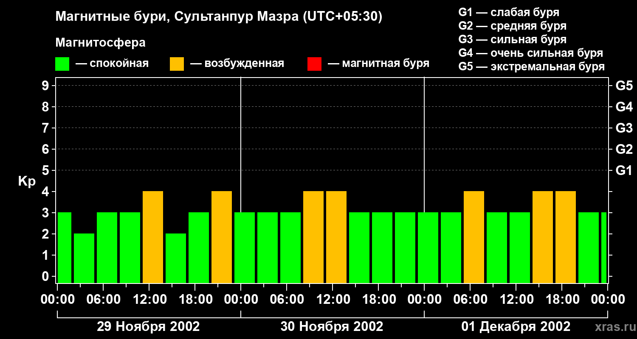Screen dimensions: 637x339
Task: Click legend line 'G5 — экстремальная буря'
Action: [x=532, y=67]
